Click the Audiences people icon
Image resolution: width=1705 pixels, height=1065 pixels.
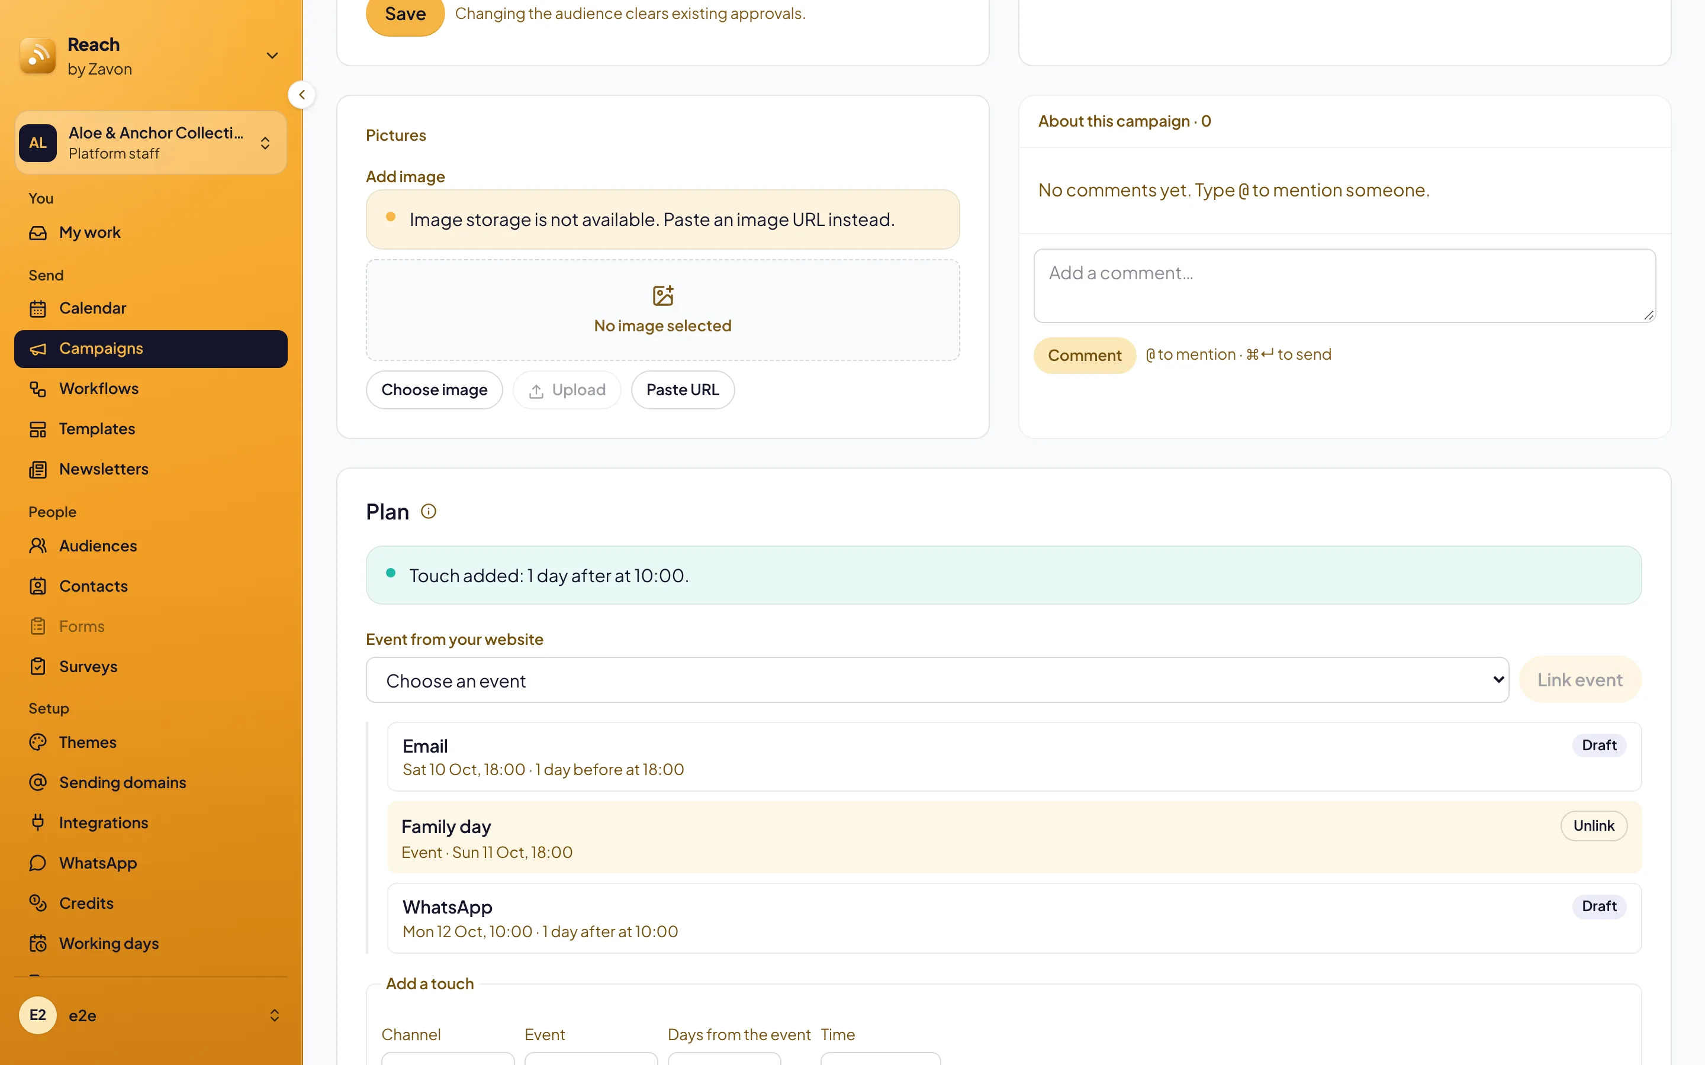pos(38,546)
